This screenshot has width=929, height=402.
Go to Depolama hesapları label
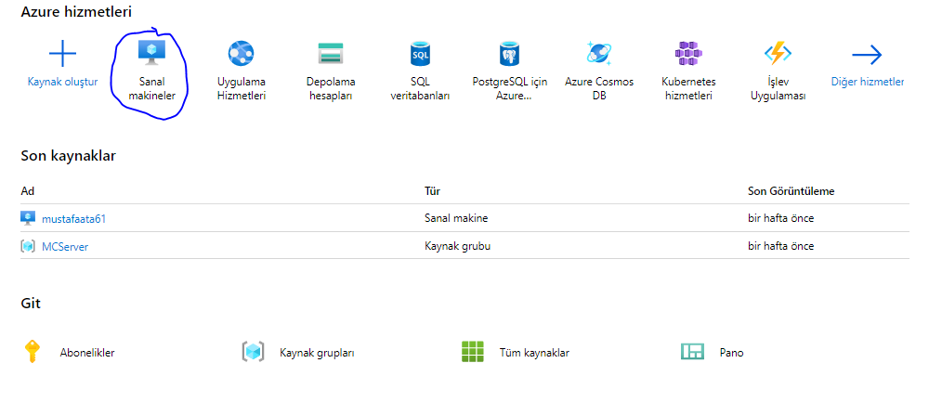[x=331, y=89]
